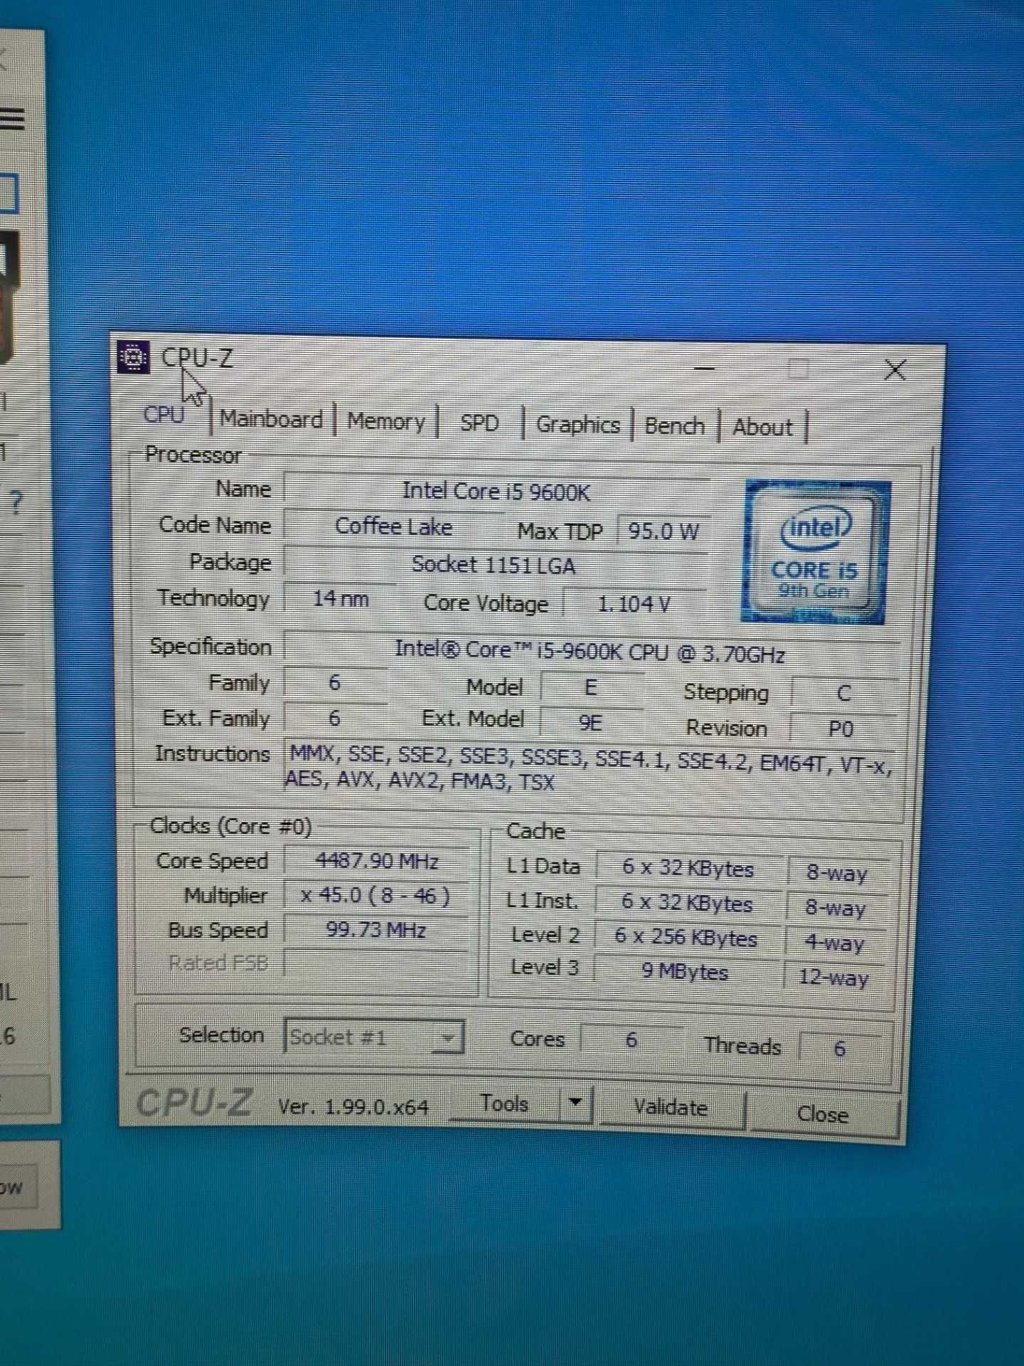
Task: Click the Max TDP 95.0 W value
Action: 663,531
